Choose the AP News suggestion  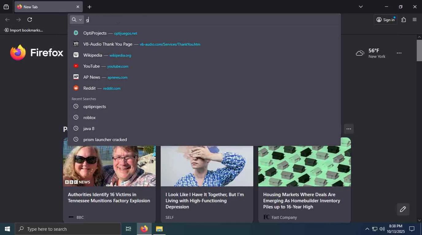tap(204, 77)
